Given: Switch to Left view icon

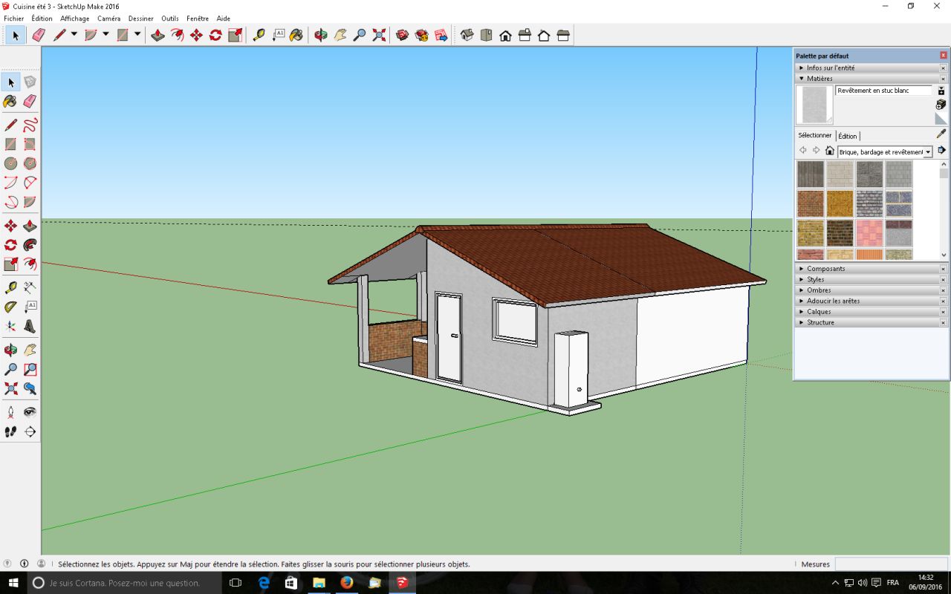Looking at the screenshot, I should tap(563, 35).
